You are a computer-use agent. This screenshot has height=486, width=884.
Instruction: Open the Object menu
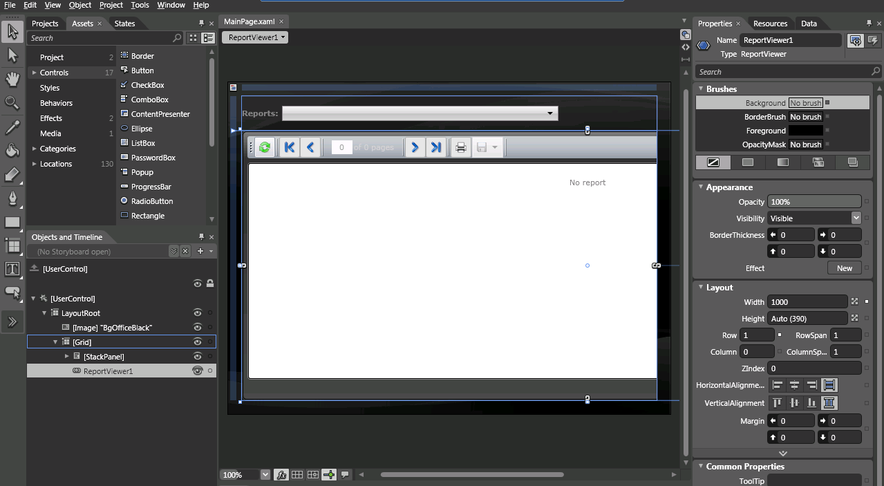coord(79,5)
